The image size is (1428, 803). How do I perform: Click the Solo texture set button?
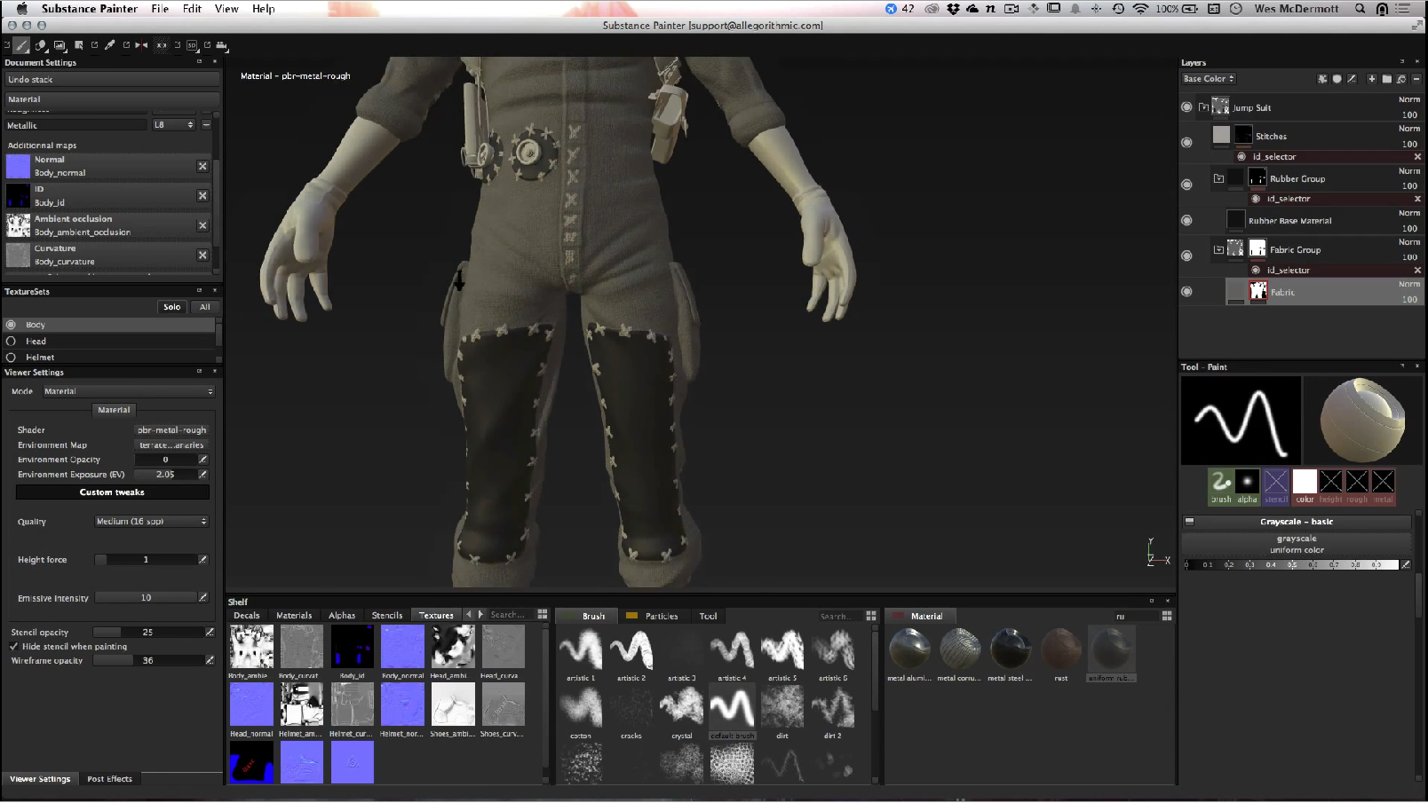[171, 307]
